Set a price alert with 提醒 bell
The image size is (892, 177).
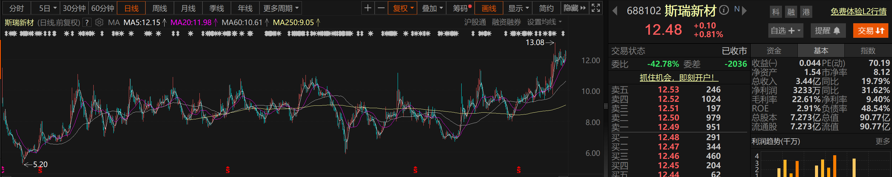point(828,31)
